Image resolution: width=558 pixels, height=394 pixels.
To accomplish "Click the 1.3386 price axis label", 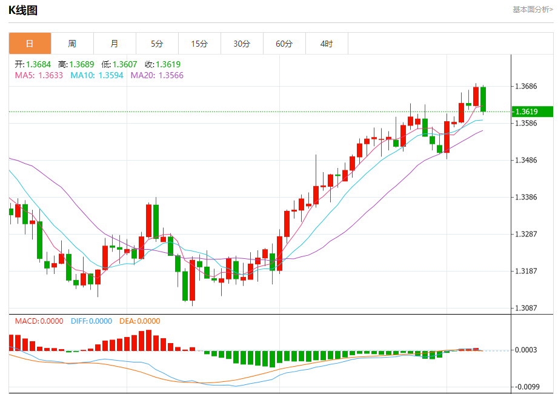I will (526, 197).
